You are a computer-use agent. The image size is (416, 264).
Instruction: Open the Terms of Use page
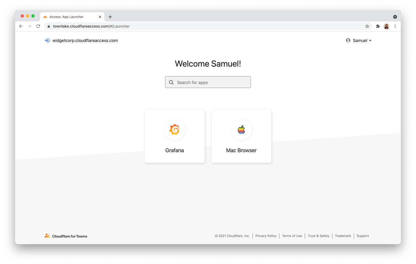coord(292,236)
